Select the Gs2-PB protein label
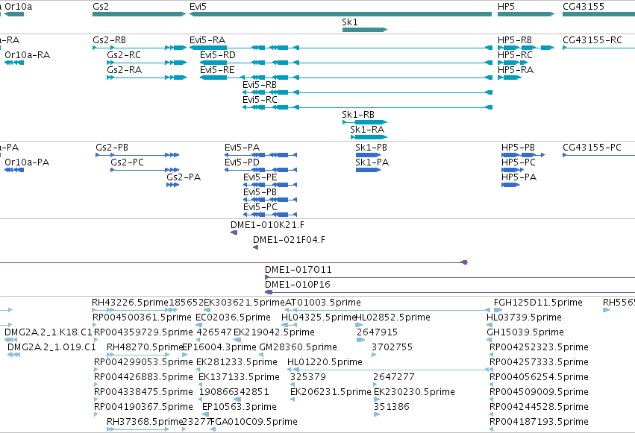 click(x=112, y=148)
